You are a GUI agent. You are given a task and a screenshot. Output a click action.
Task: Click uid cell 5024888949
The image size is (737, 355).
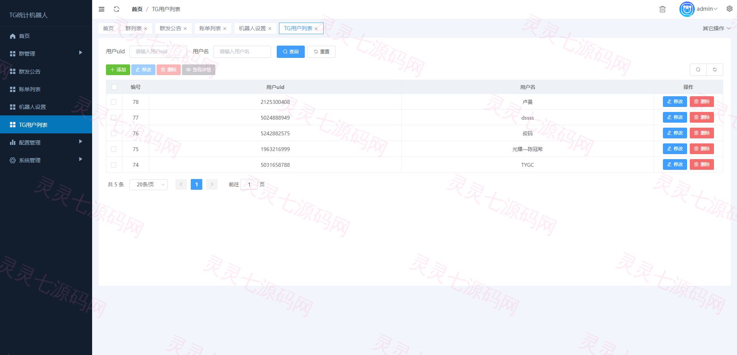(x=275, y=118)
